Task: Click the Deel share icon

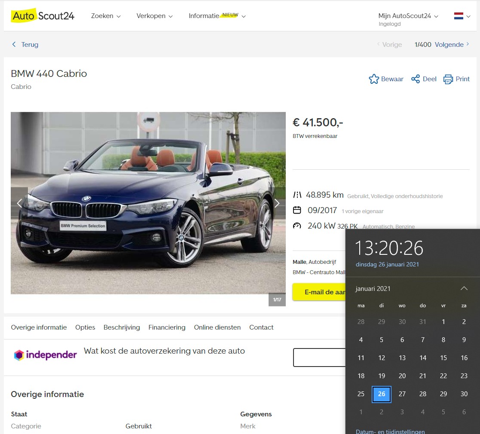Action: [x=416, y=79]
